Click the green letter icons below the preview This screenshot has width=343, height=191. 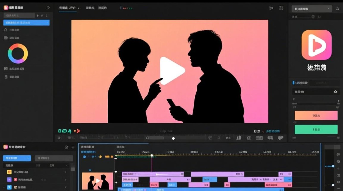click(65, 131)
